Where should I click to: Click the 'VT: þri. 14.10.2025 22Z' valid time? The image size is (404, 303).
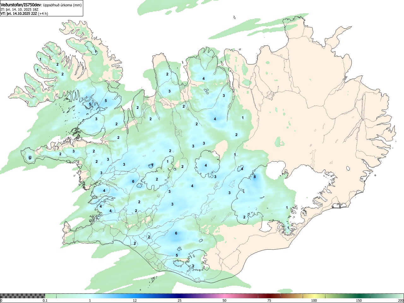tap(19, 14)
